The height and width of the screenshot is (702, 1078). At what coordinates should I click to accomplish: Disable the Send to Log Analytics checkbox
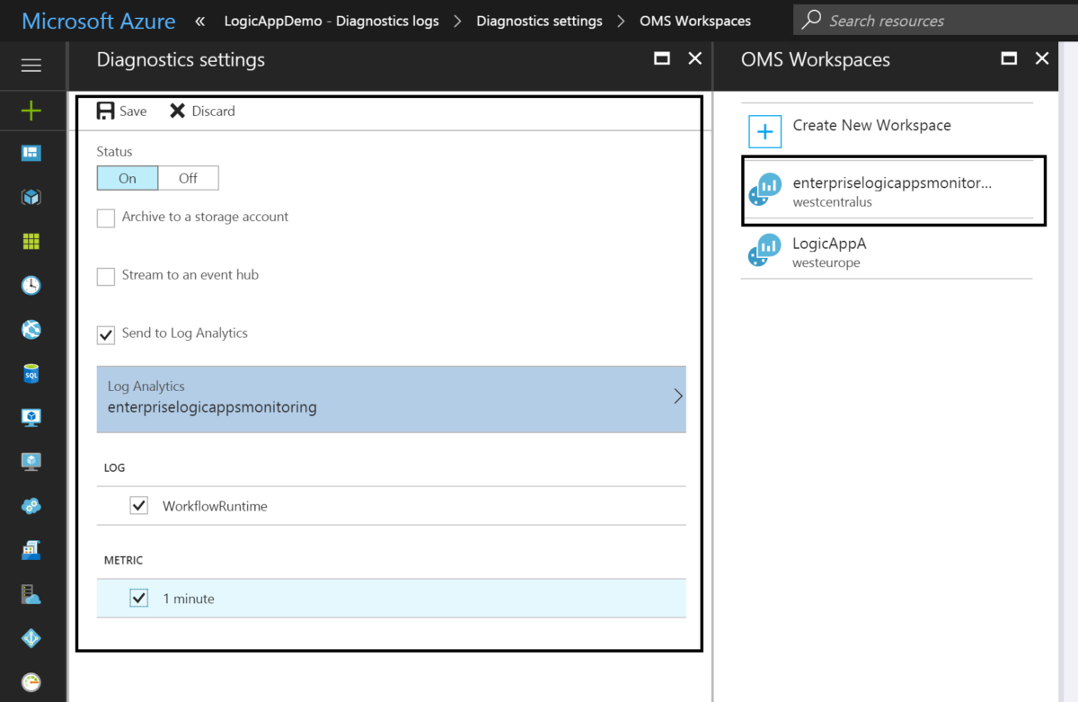(105, 333)
